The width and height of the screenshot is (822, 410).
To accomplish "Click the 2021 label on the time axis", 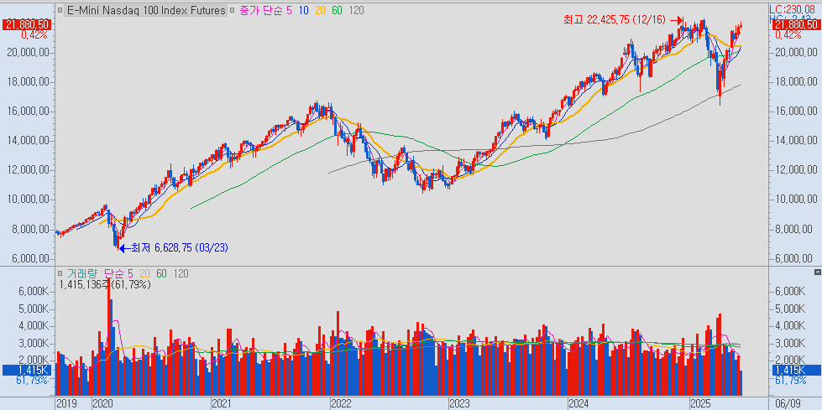I will coord(222,404).
